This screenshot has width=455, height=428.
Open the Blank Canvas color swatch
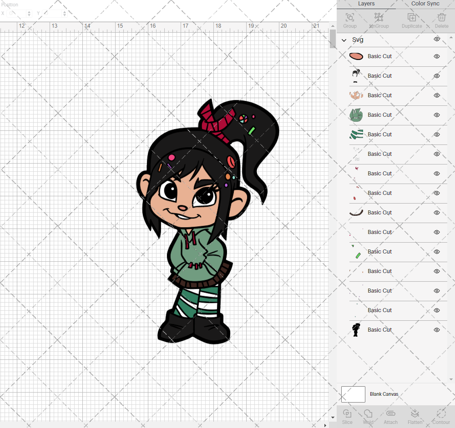point(353,394)
